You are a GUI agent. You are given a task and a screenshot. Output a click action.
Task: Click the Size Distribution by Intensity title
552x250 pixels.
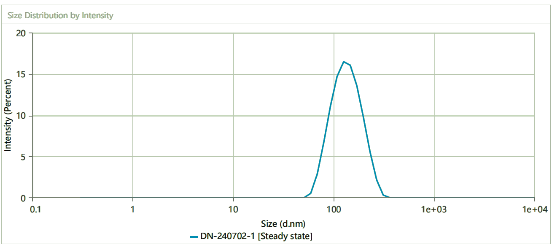(x=60, y=16)
